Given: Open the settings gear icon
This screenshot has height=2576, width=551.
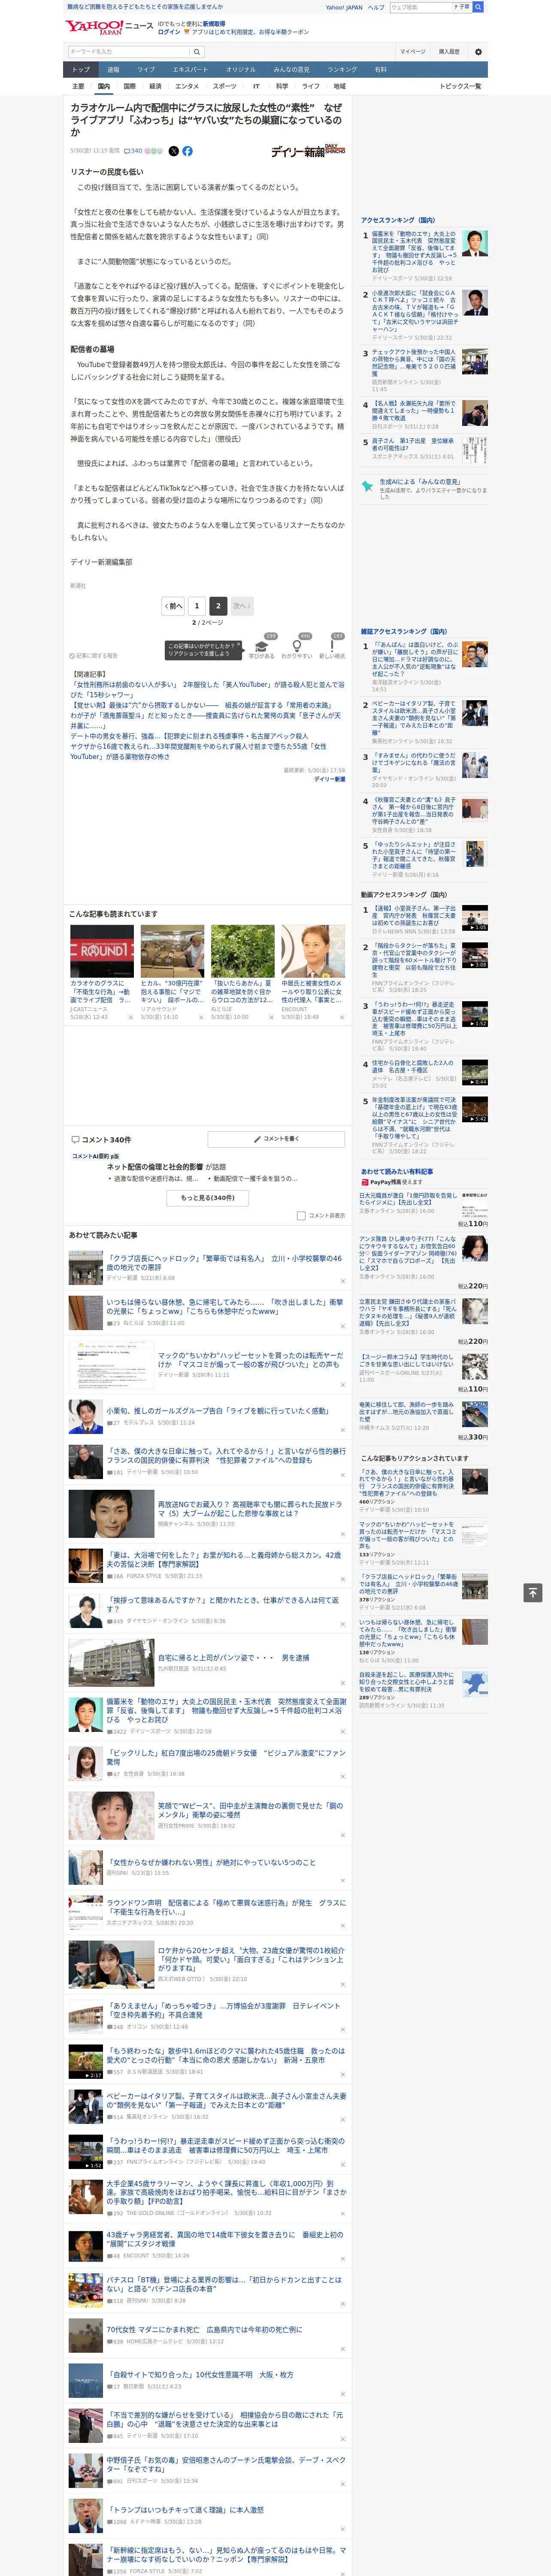Looking at the screenshot, I should tap(478, 52).
